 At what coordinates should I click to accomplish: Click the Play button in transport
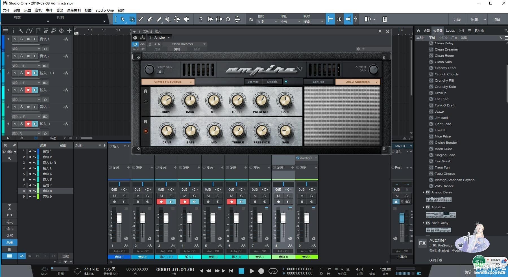(x=252, y=271)
